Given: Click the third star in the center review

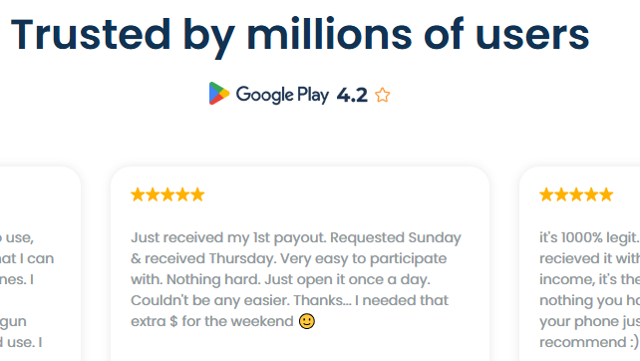Looking at the screenshot, I should click(167, 194).
